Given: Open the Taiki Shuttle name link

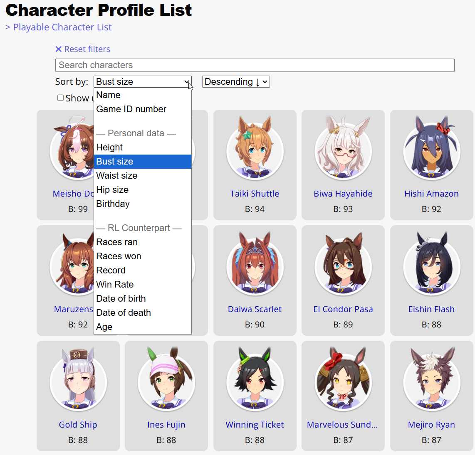Looking at the screenshot, I should (255, 194).
